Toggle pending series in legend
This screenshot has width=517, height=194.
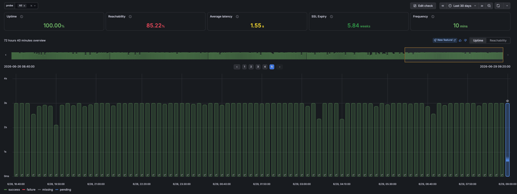coord(63,190)
